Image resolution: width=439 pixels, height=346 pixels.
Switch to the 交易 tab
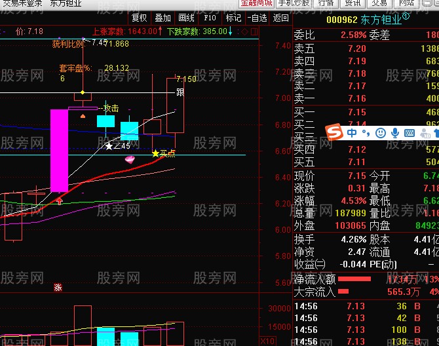tap(379, 3)
